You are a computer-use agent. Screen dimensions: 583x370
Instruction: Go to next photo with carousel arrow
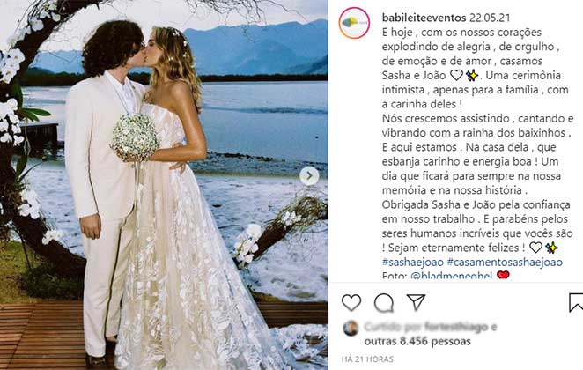[x=309, y=176]
